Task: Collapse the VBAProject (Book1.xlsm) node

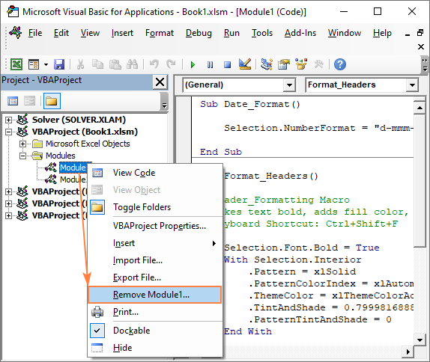Action: click(x=8, y=132)
